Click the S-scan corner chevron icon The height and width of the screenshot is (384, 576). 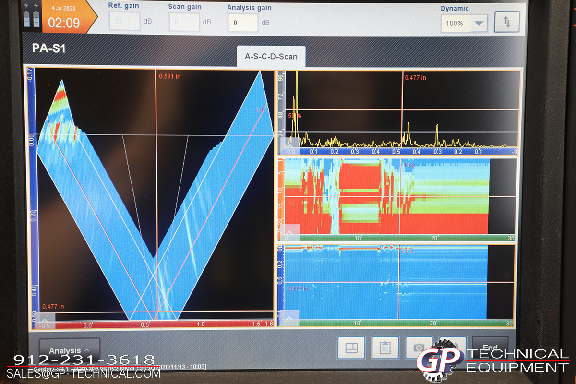(x=45, y=321)
